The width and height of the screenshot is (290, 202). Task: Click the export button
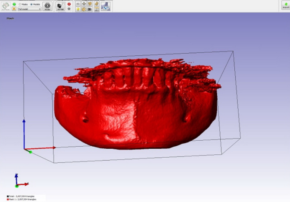tap(286, 5)
